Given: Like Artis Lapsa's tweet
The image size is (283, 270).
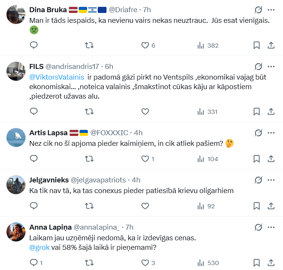Looking at the screenshot, I should [145, 159].
